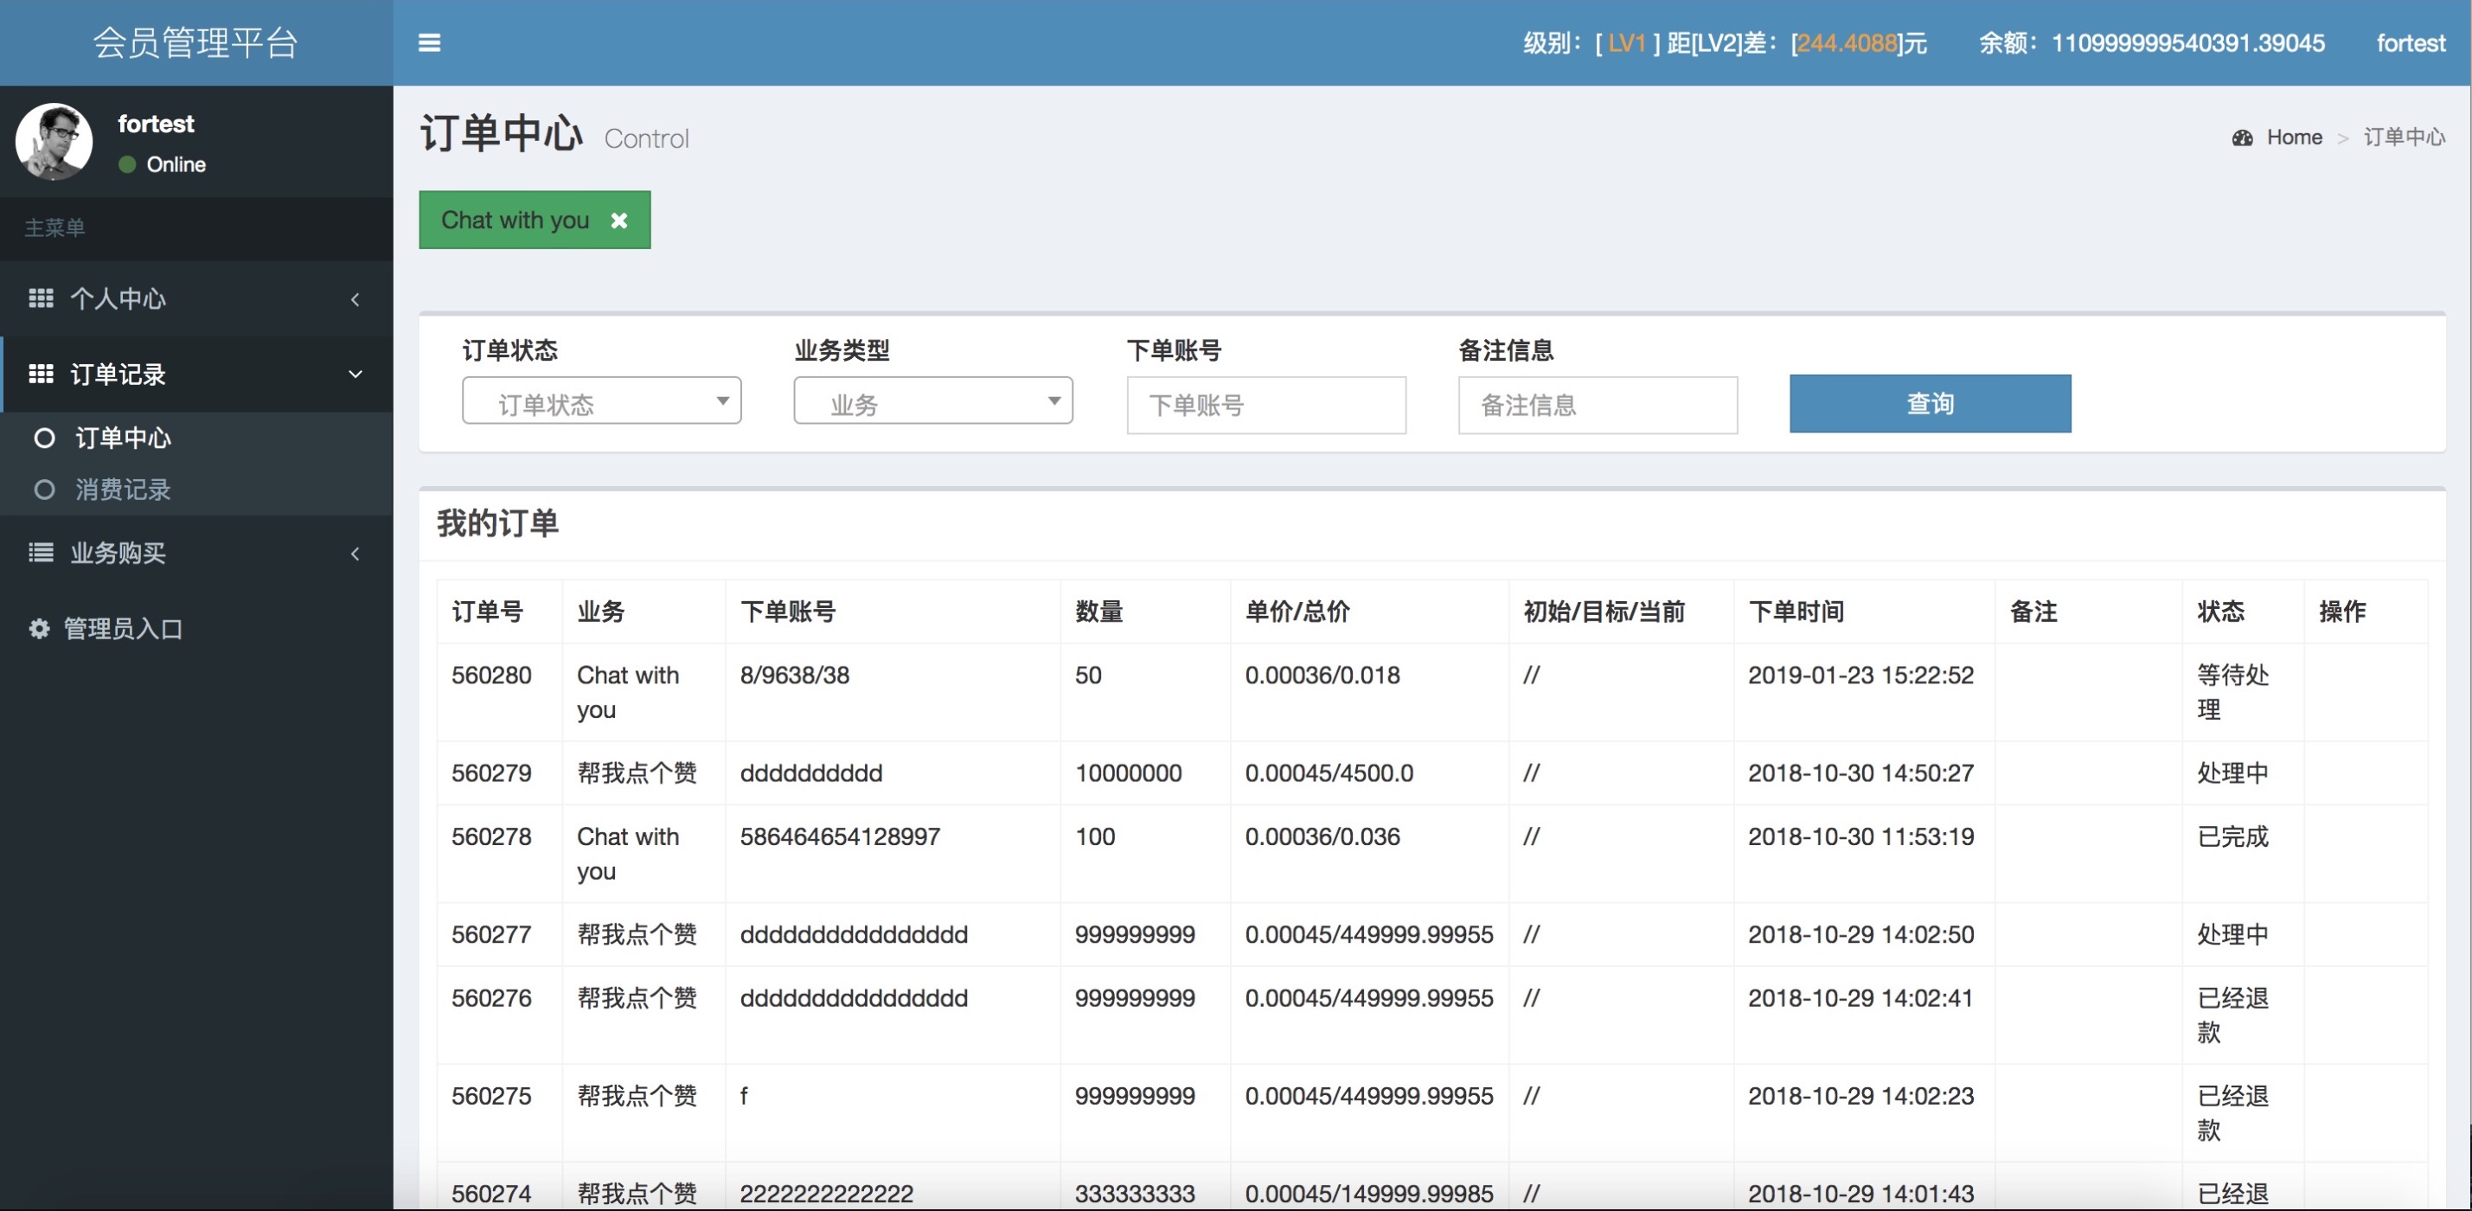Click the 管理员入口 gear icon

point(35,628)
